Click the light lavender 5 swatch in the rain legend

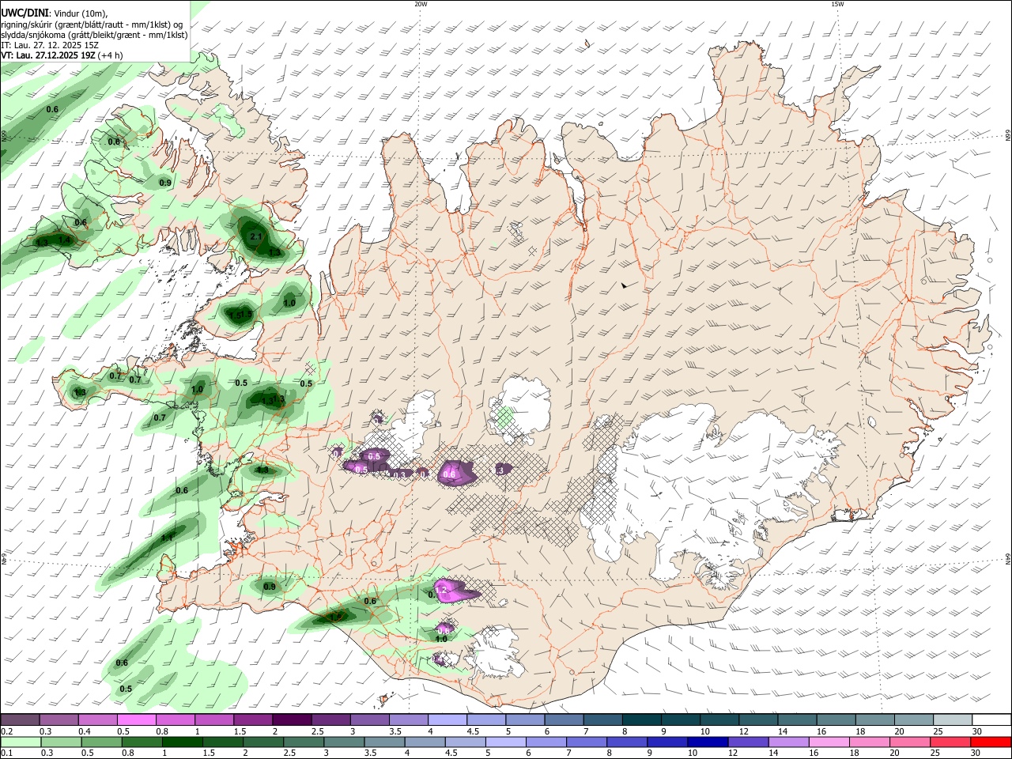[x=505, y=742]
